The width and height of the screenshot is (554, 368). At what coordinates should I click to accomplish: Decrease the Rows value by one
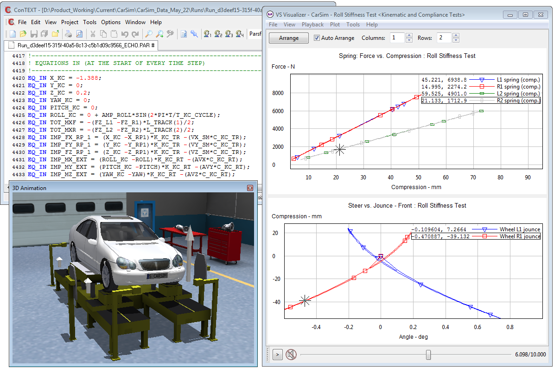[456, 40]
